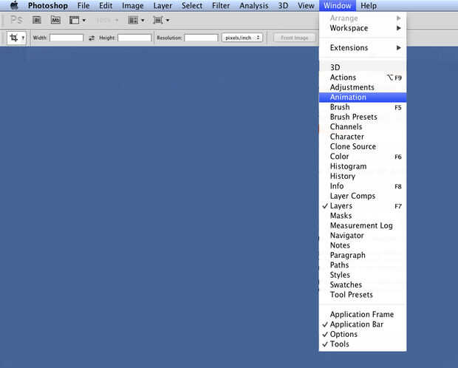Expand the dimmed Arrange submenu
This screenshot has height=368, width=458.
(363, 18)
